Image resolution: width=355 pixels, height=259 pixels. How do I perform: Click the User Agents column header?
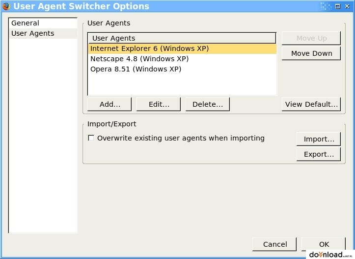pyautogui.click(x=182, y=38)
